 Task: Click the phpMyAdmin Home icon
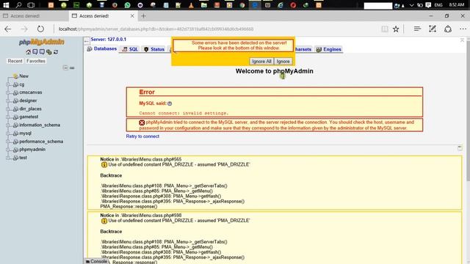(28, 52)
